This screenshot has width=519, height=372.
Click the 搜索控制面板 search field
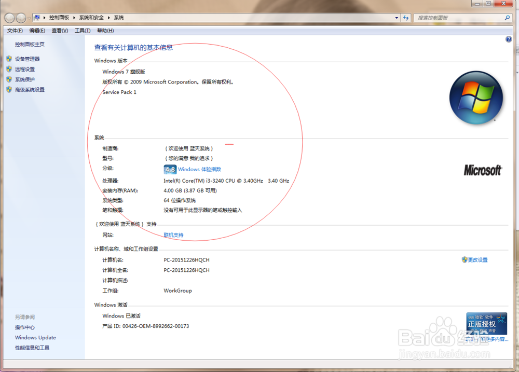click(459, 18)
